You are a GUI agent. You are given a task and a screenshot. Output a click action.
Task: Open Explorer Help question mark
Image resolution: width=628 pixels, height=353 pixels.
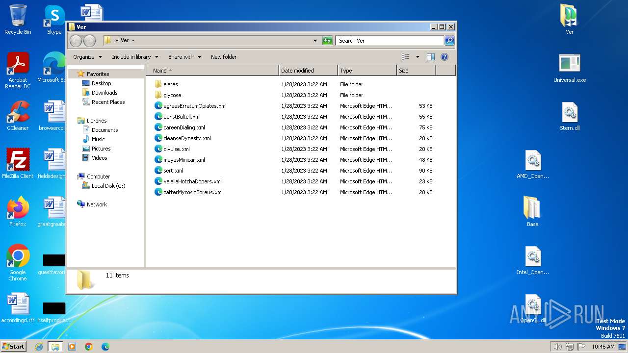click(445, 57)
